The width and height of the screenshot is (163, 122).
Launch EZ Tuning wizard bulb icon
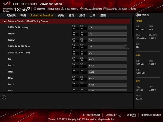(81, 9)
